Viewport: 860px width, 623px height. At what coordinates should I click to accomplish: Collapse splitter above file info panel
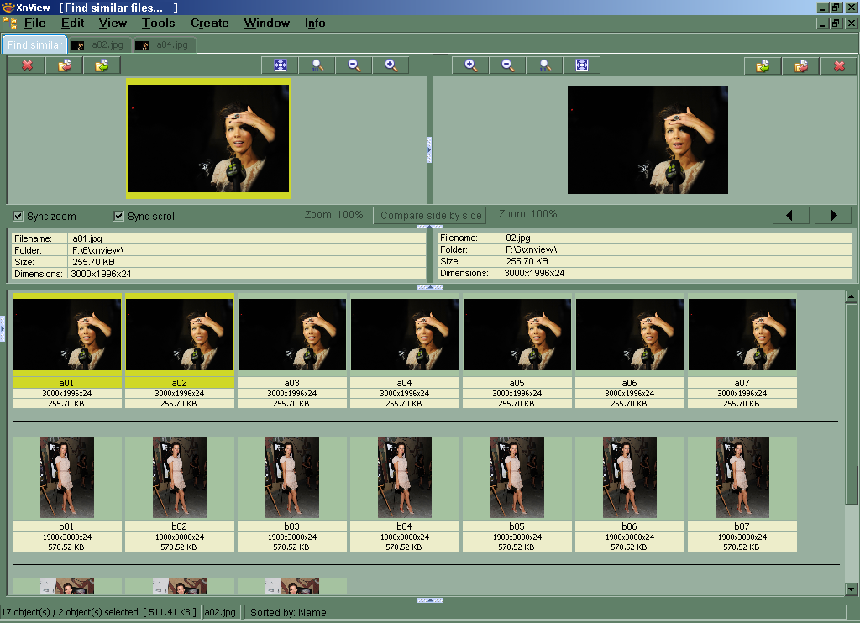[x=429, y=227]
